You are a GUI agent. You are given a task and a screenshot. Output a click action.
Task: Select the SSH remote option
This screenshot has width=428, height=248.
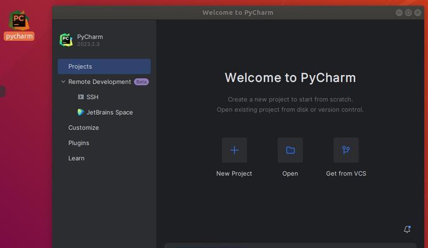[x=92, y=97]
